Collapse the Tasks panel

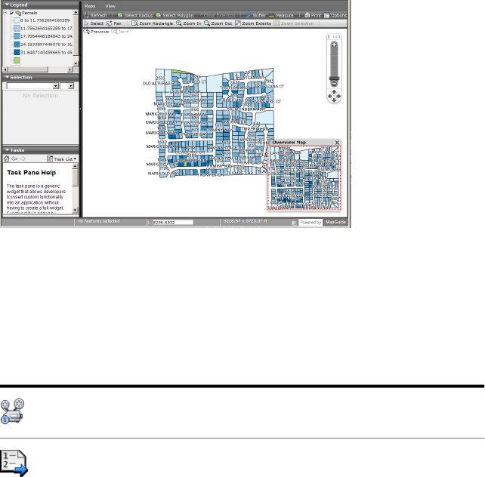click(7, 150)
